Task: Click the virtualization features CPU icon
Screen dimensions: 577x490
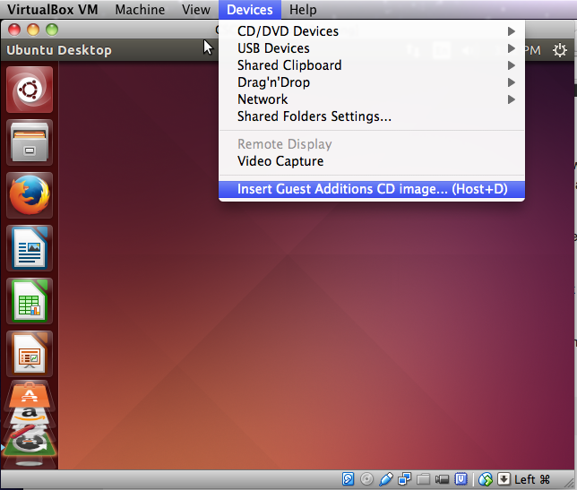Action: tap(461, 479)
